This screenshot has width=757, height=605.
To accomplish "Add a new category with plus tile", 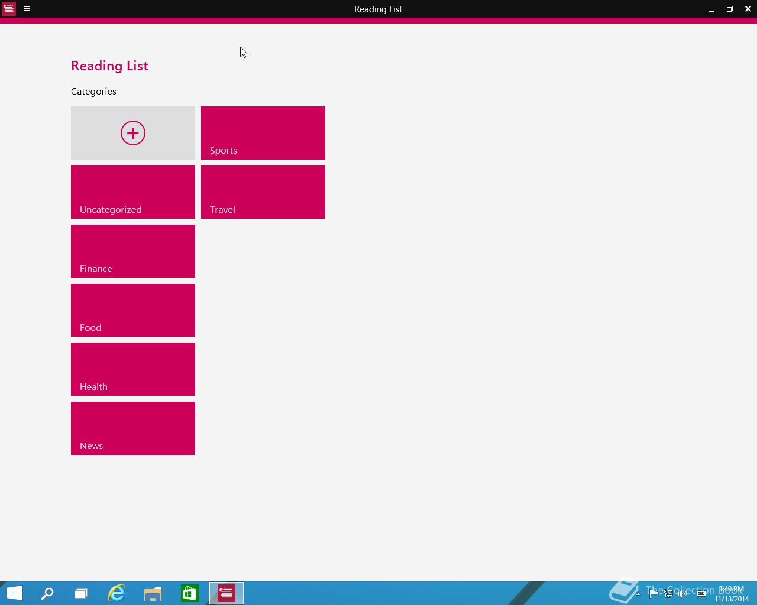I will pyautogui.click(x=133, y=133).
